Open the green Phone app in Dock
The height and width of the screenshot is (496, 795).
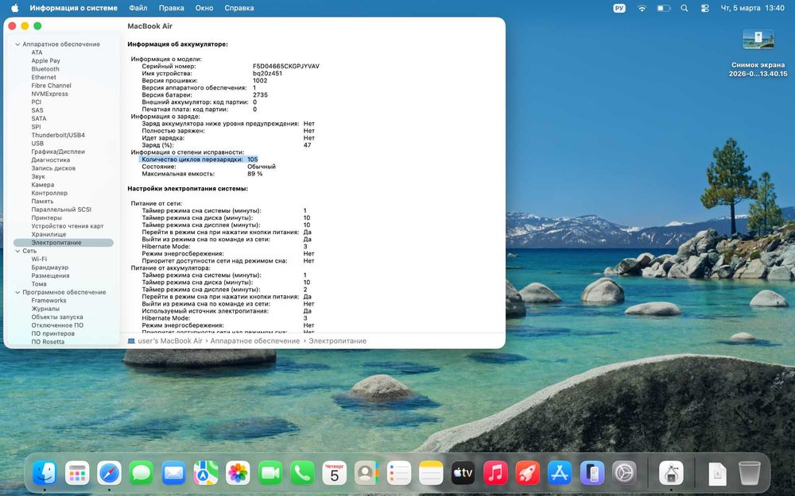(302, 473)
